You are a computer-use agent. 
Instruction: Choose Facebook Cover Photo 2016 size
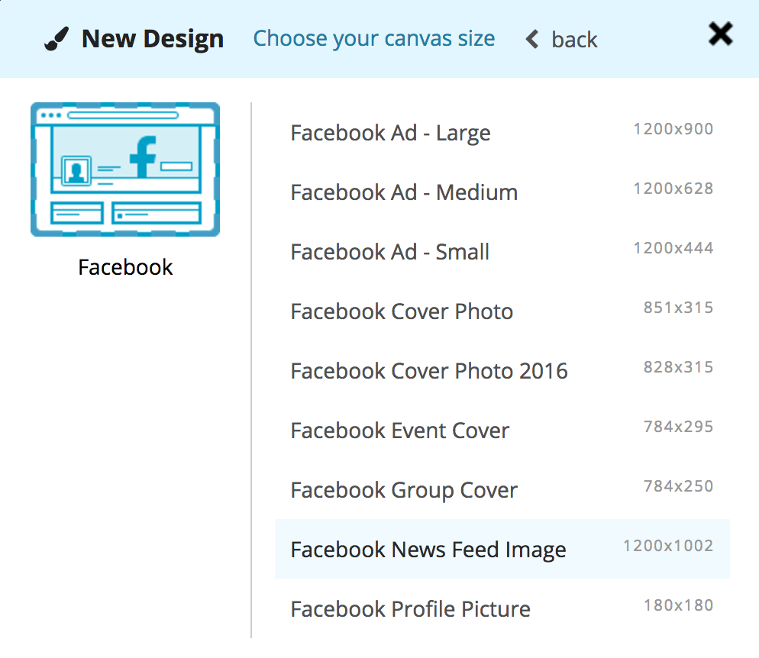(x=428, y=371)
